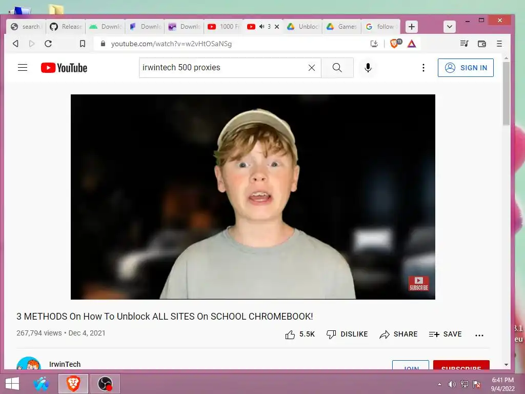Open the Windows Start button
This screenshot has width=525, height=394.
tap(12, 384)
